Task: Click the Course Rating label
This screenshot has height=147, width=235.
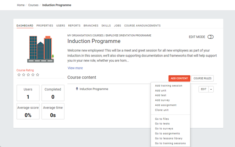Action: 25,70
